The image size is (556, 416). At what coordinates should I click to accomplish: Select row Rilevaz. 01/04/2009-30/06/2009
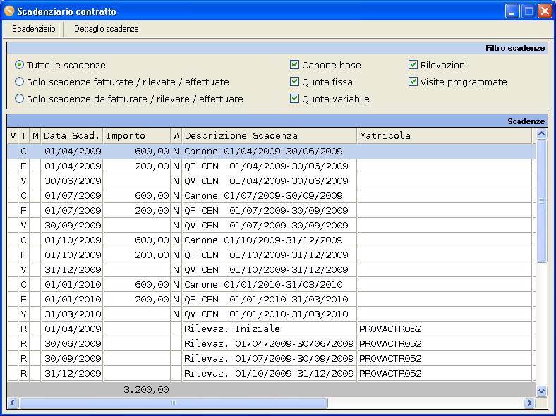click(x=271, y=343)
